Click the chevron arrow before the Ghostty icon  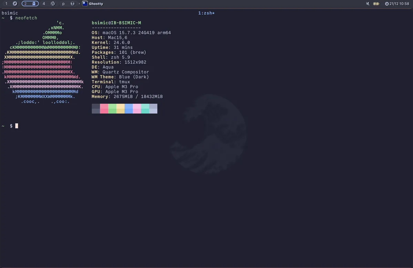tap(79, 3)
